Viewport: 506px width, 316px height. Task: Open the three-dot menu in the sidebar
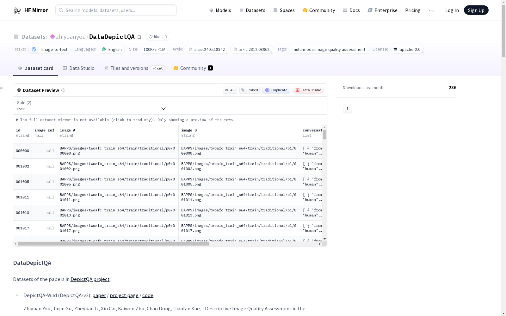(x=348, y=109)
